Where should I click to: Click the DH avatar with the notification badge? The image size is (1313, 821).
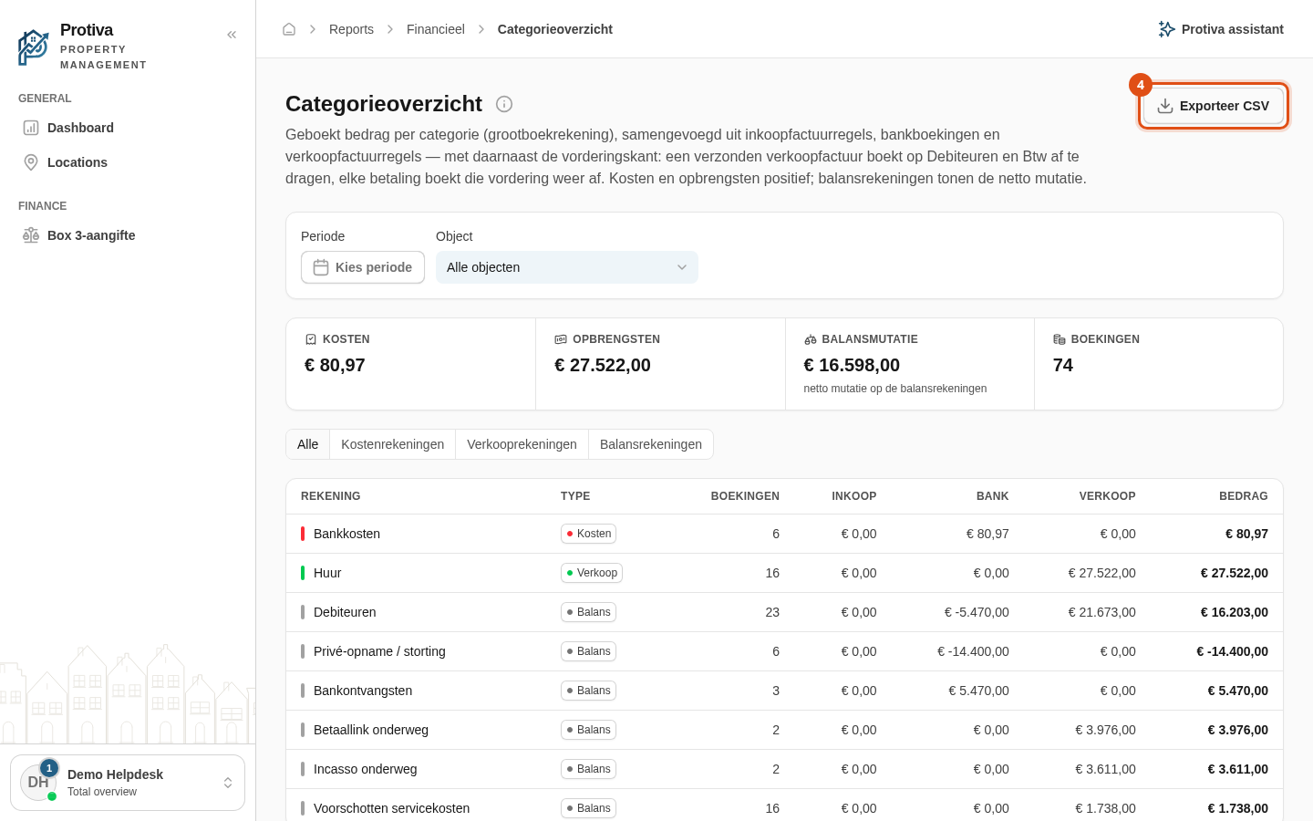(x=38, y=783)
